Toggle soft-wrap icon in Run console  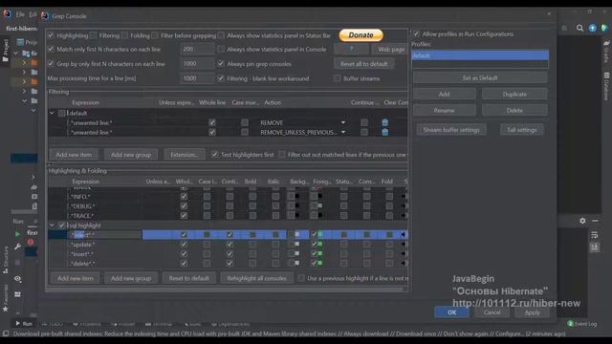point(595,235)
